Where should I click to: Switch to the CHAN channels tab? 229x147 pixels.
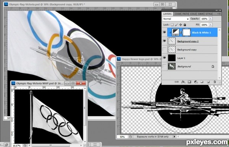pos(178,14)
